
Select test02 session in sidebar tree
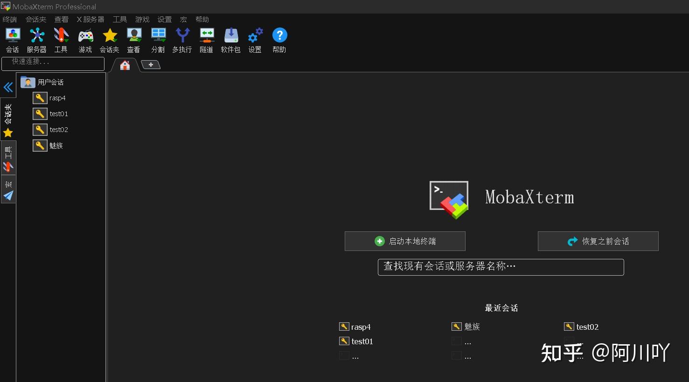point(51,130)
